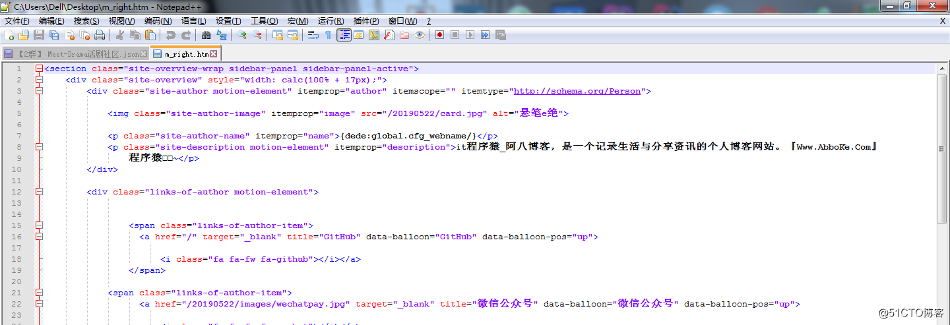Zoom in with the magnifier plus icon
The width and height of the screenshot is (950, 325).
(x=242, y=35)
